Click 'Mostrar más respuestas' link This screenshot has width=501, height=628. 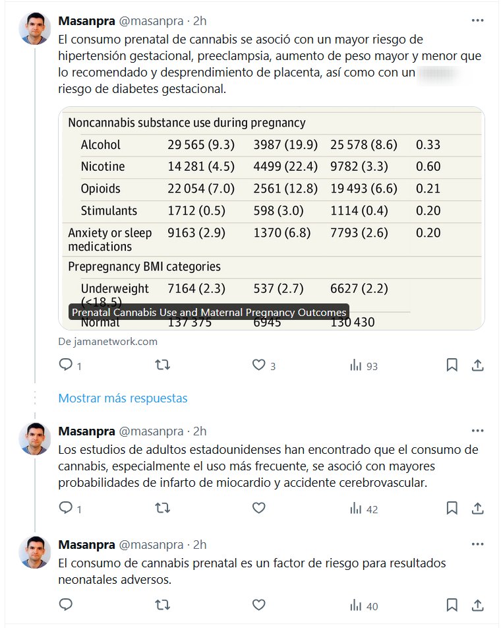pyautogui.click(x=123, y=398)
